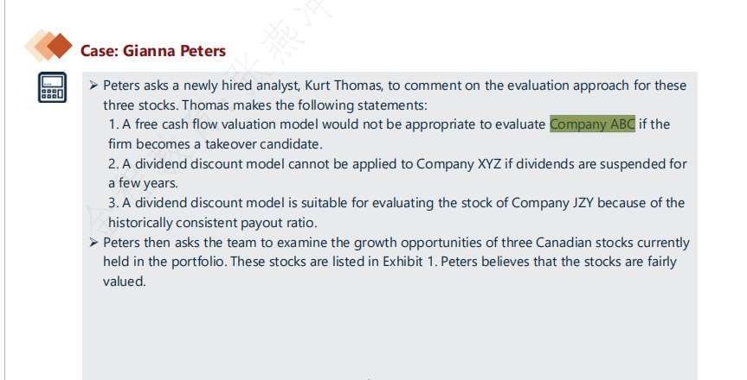This screenshot has width=747, height=380.
Task: Click the first arrow bullet before "Peters asks"
Action: (x=94, y=85)
